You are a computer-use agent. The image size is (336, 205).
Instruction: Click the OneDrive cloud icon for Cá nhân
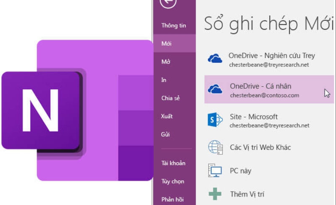tap(215, 89)
